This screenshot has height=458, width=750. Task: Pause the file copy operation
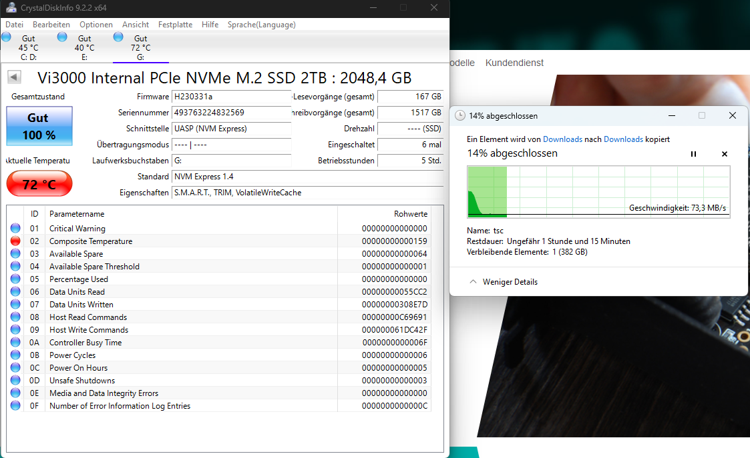point(693,154)
